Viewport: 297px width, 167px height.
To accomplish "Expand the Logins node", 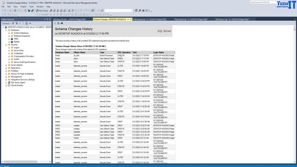I will [9, 47].
